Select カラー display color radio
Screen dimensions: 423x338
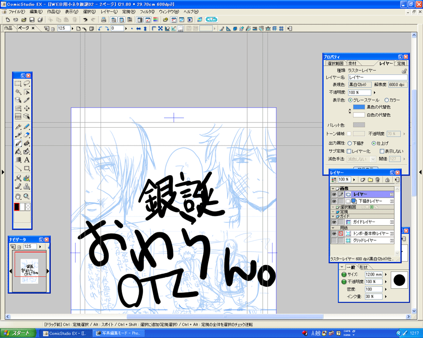click(386, 100)
